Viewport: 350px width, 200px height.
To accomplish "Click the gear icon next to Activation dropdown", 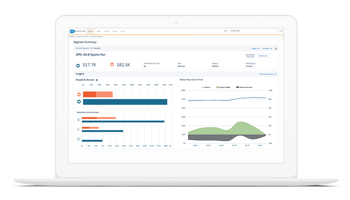I will (276, 48).
